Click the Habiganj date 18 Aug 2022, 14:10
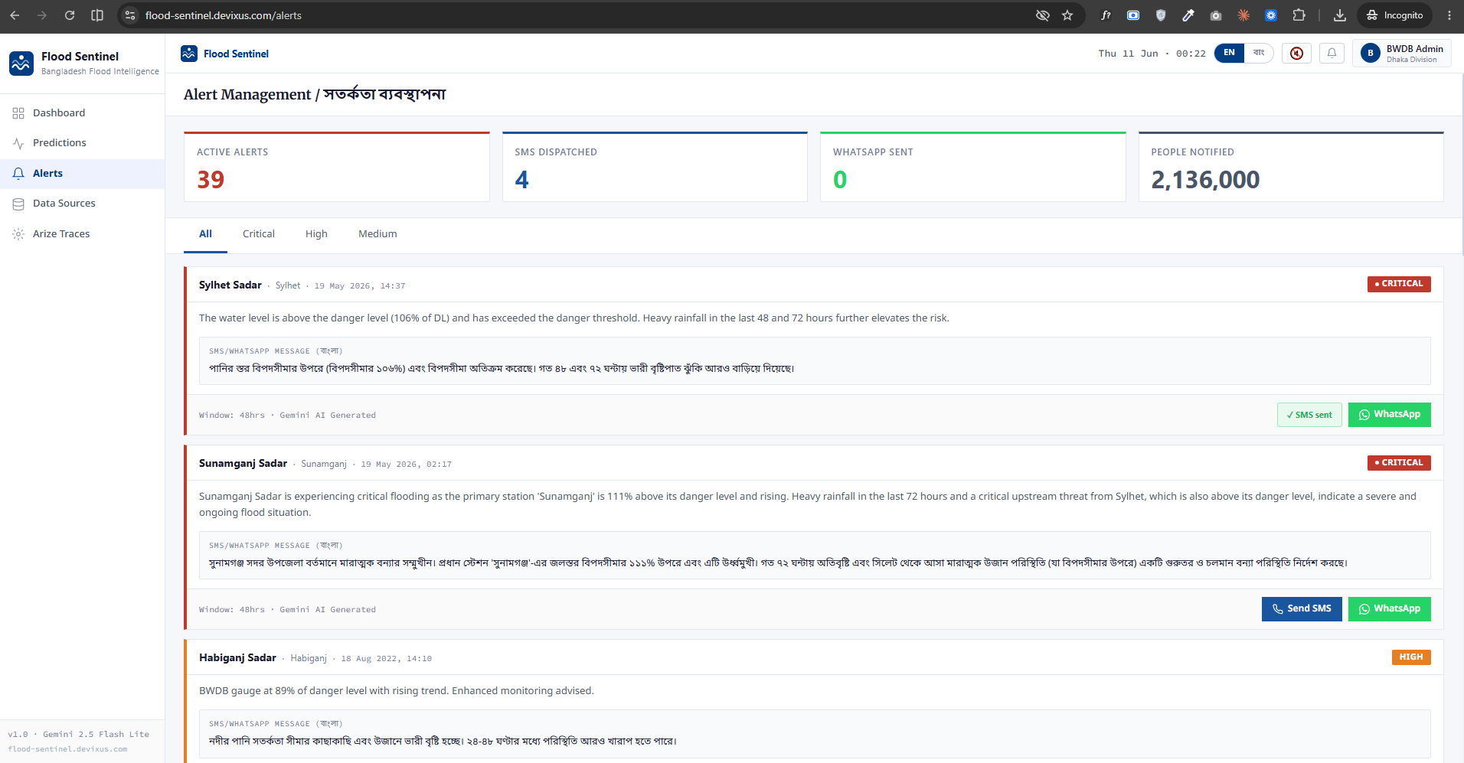Viewport: 1464px width, 763px height. pos(386,659)
